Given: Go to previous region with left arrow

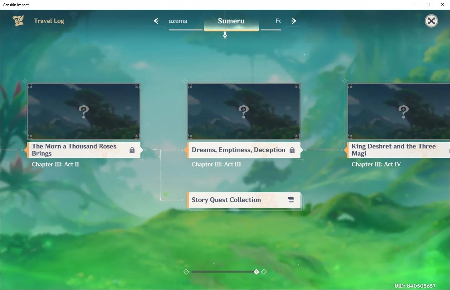Looking at the screenshot, I should pos(156,21).
